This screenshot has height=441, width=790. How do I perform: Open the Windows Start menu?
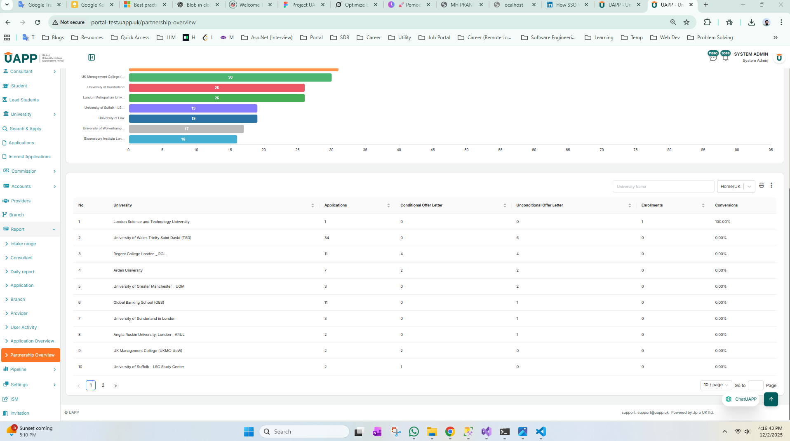tap(249, 432)
